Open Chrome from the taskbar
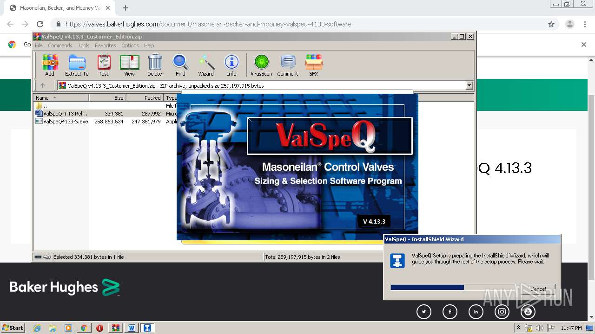This screenshot has width=595, height=334. pyautogui.click(x=84, y=328)
